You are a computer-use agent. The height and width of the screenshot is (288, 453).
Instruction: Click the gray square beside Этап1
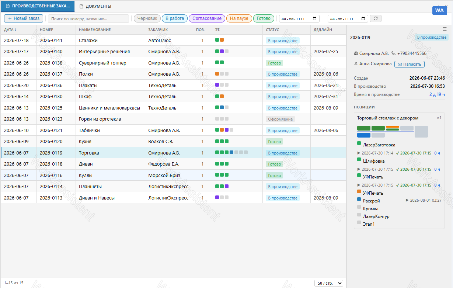[x=359, y=222]
